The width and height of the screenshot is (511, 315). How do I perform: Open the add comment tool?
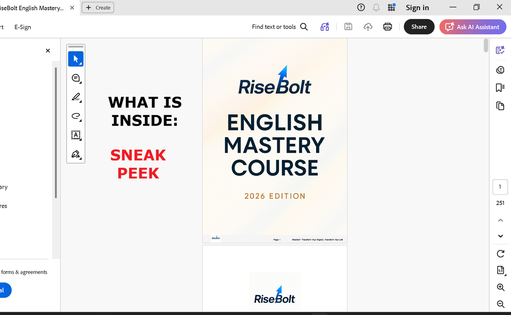click(76, 78)
